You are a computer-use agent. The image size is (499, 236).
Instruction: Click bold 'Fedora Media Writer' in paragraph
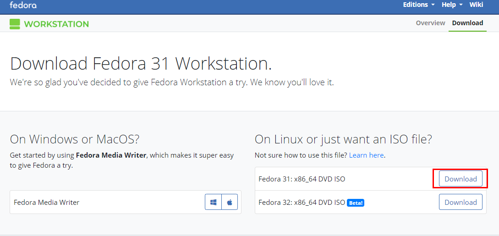(111, 155)
